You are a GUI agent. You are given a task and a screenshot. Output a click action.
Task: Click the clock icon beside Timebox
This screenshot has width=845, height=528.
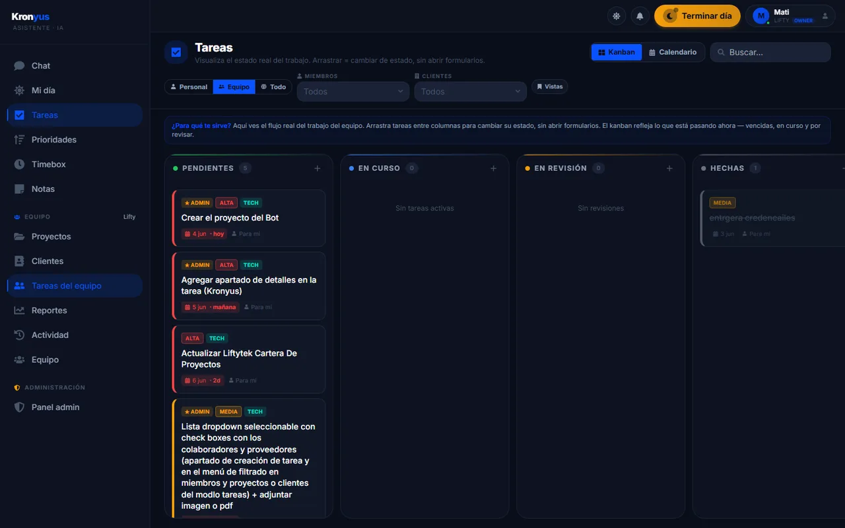click(19, 164)
